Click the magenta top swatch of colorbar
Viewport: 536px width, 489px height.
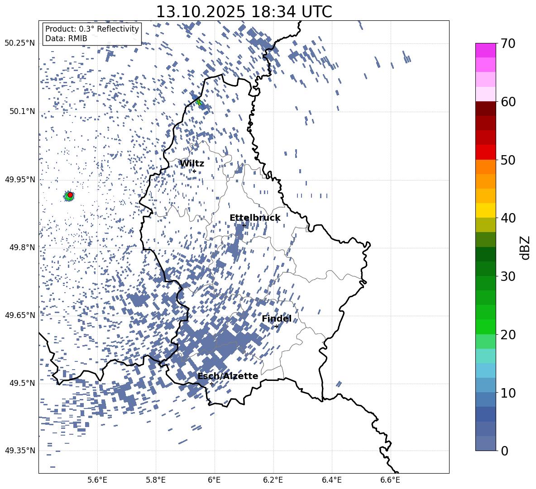485,50
